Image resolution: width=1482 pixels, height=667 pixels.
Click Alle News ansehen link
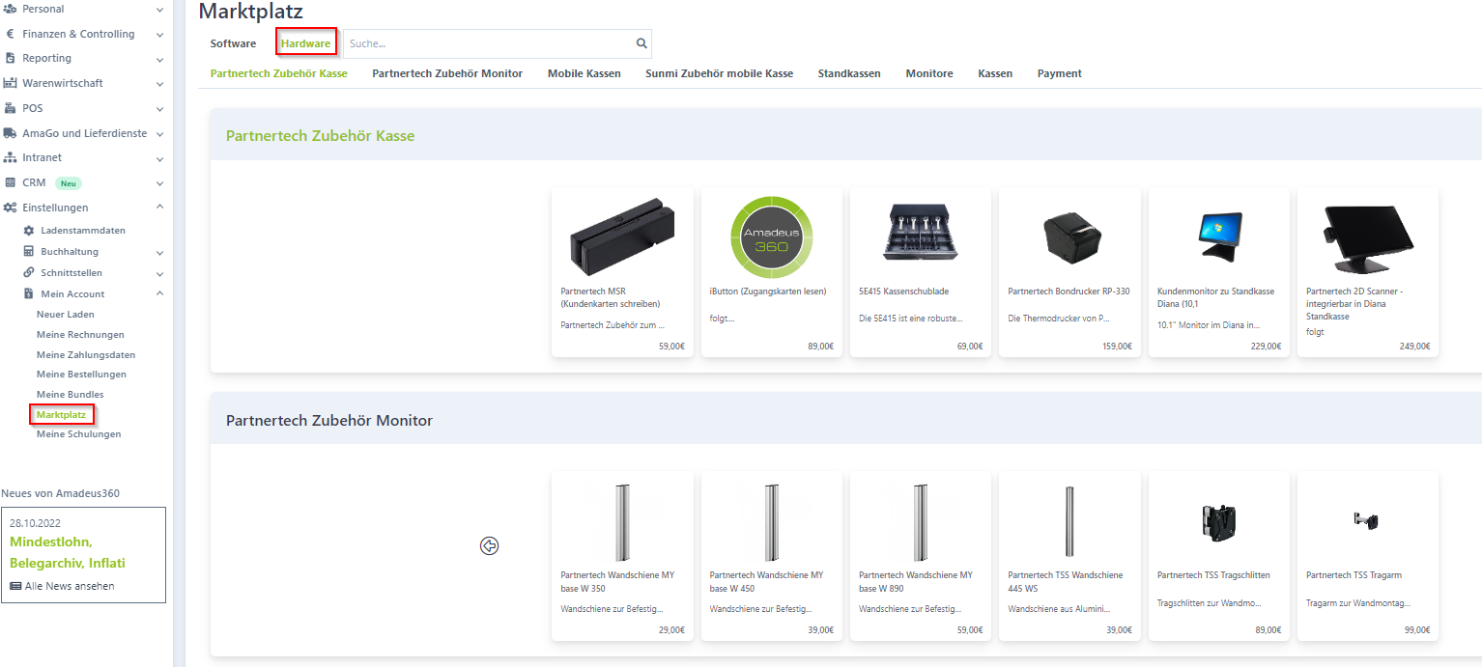pyautogui.click(x=70, y=586)
